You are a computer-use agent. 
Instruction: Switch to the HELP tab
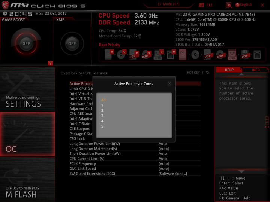tap(229, 70)
